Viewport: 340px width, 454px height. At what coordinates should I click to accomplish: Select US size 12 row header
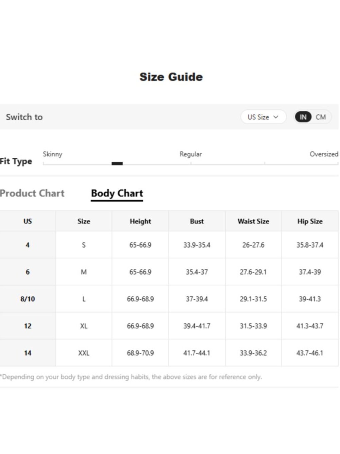(28, 326)
